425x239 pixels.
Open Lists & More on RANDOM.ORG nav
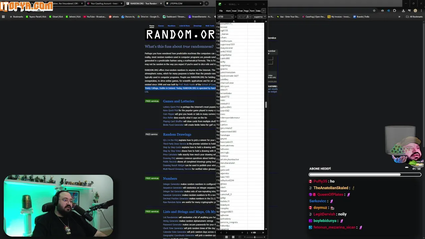pos(184,26)
